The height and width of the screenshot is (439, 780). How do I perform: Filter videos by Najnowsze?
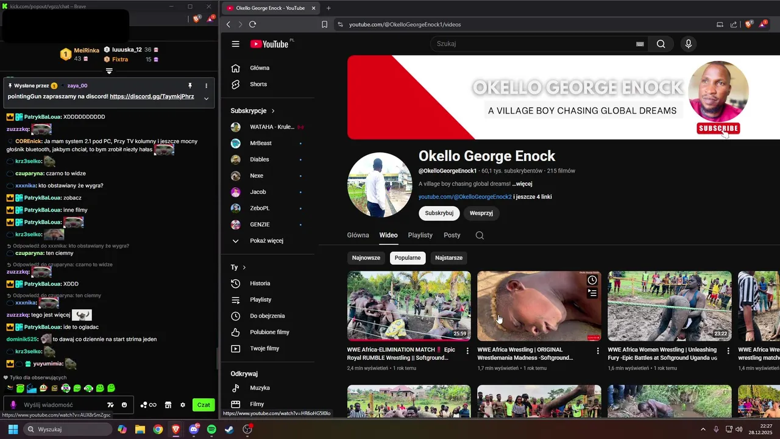[366, 258]
